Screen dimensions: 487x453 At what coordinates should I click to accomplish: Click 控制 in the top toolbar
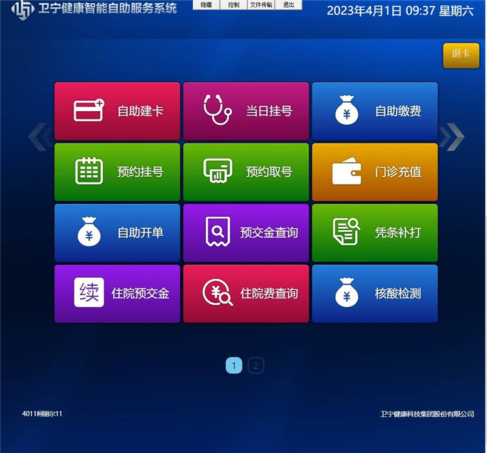click(x=234, y=5)
